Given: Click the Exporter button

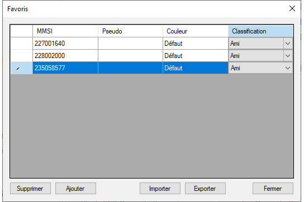Looking at the screenshot, I should (205, 188).
